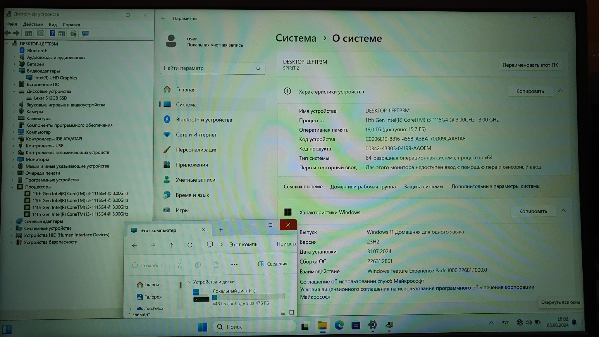
Task: Click scan for hardware changes monitor icon
Action: click(85, 33)
